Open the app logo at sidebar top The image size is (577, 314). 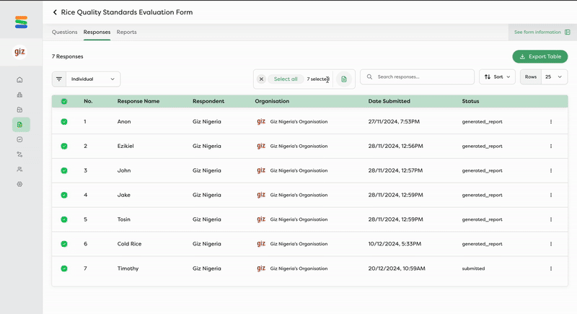point(21,22)
